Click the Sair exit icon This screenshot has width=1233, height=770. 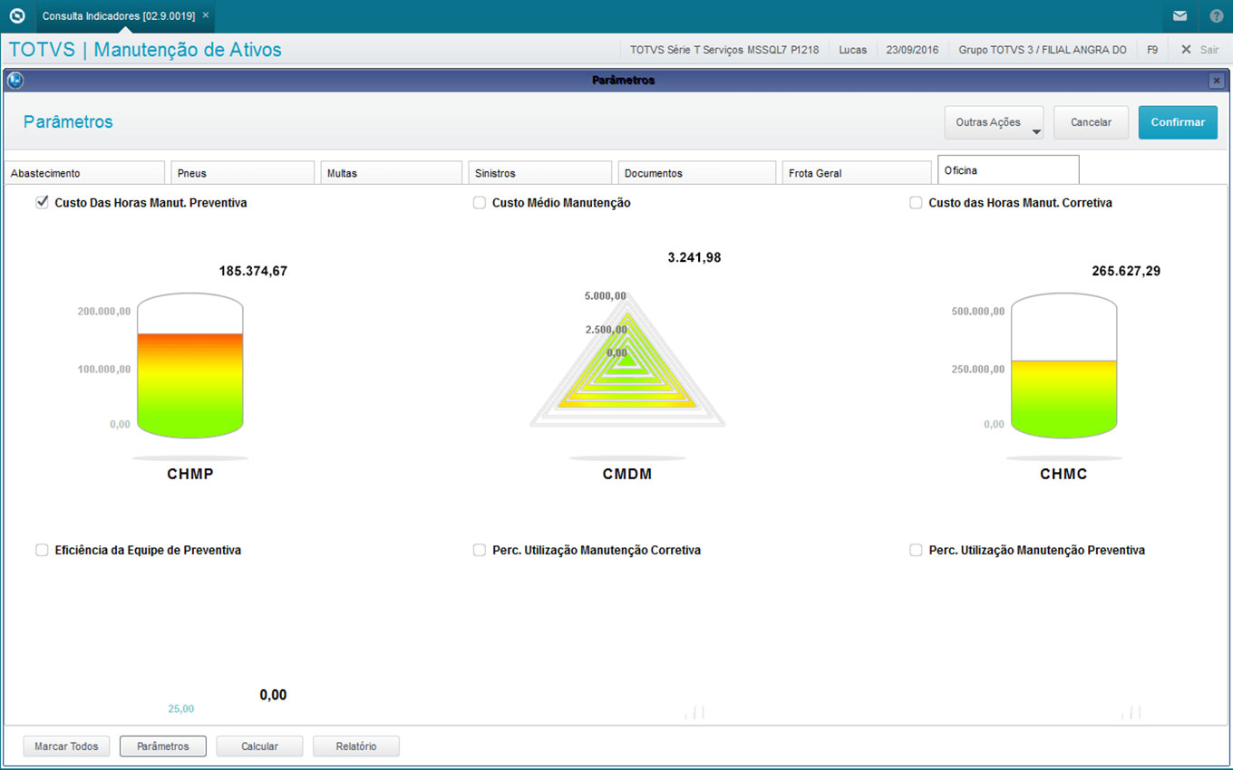tap(1186, 50)
